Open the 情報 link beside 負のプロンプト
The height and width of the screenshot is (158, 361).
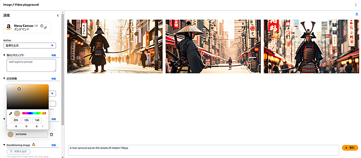click(53, 55)
